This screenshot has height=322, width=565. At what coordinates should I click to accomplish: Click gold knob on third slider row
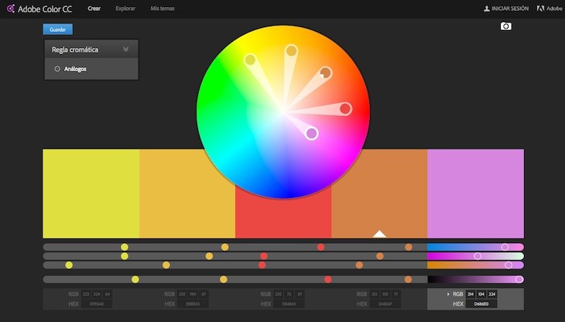(x=166, y=265)
